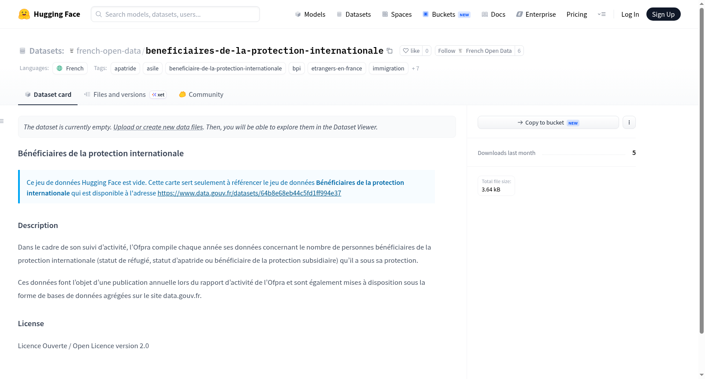Copy the dataset name with copy icon
The image size is (705, 379).
click(x=390, y=51)
